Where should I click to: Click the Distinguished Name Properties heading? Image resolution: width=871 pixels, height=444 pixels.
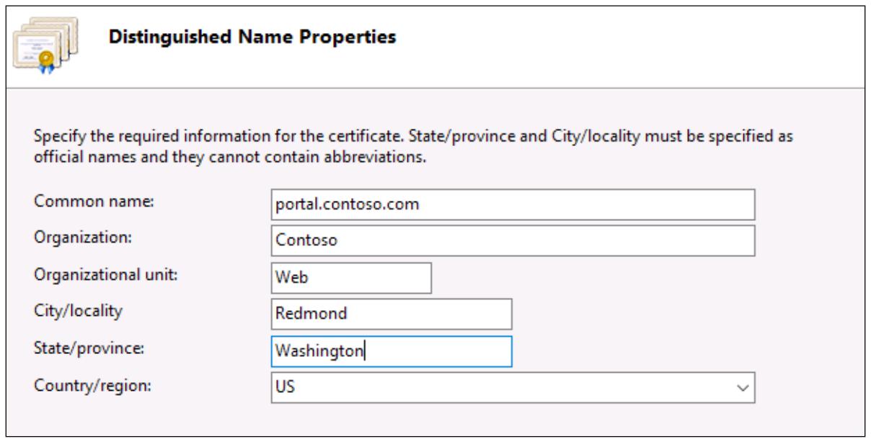point(253,38)
